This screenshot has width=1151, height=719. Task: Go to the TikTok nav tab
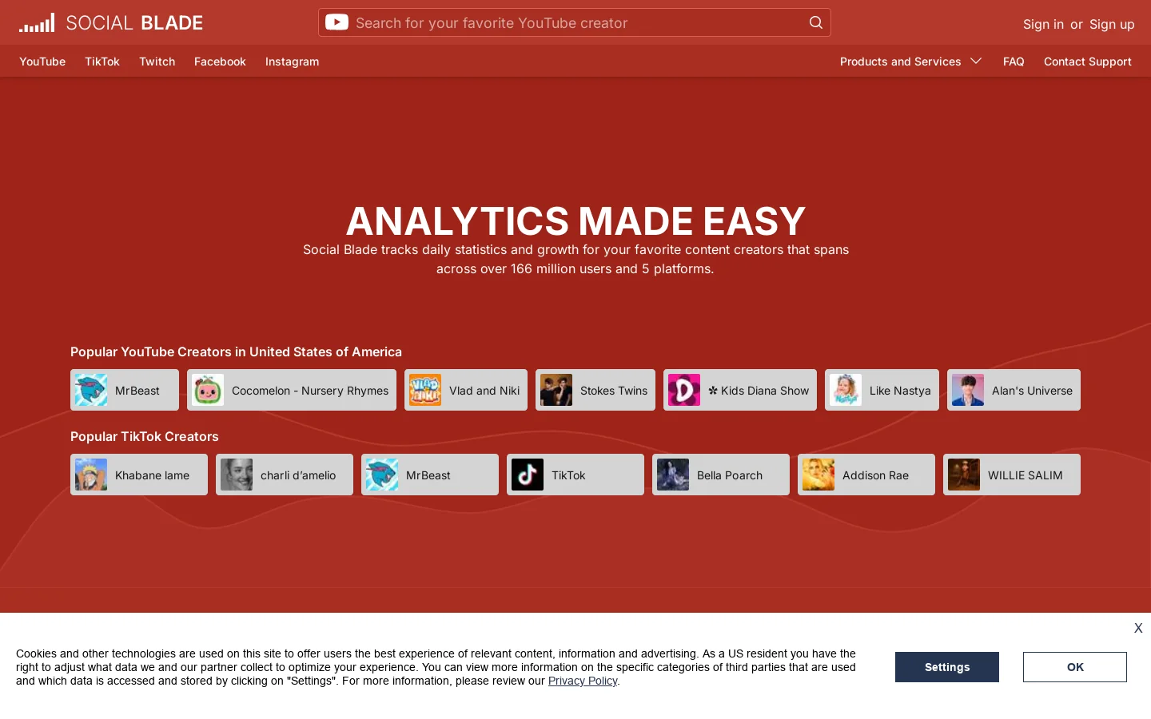click(102, 62)
